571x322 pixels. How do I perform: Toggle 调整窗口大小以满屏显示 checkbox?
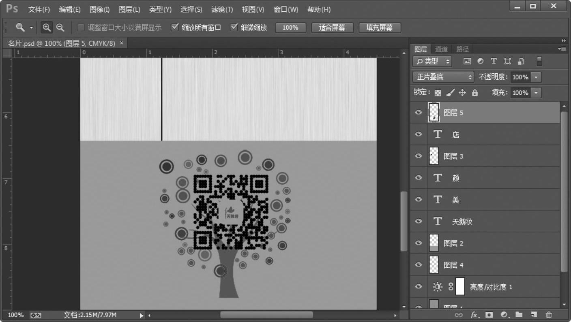(x=81, y=28)
